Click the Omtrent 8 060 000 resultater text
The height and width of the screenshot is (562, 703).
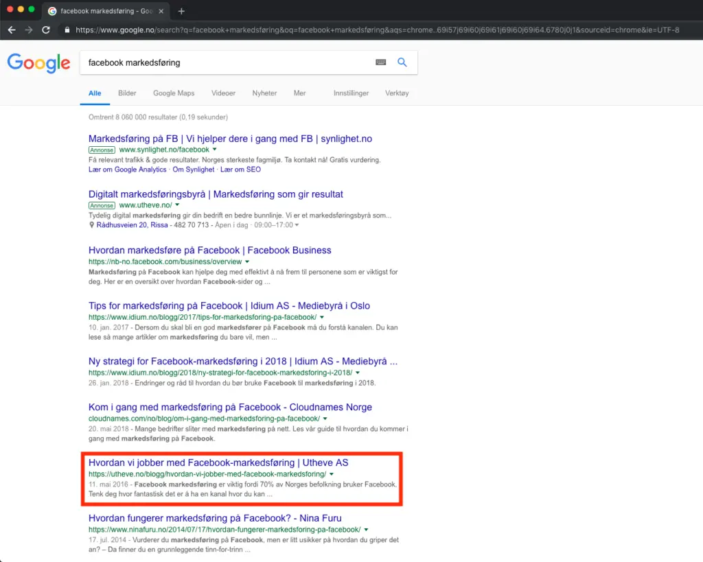(x=159, y=117)
